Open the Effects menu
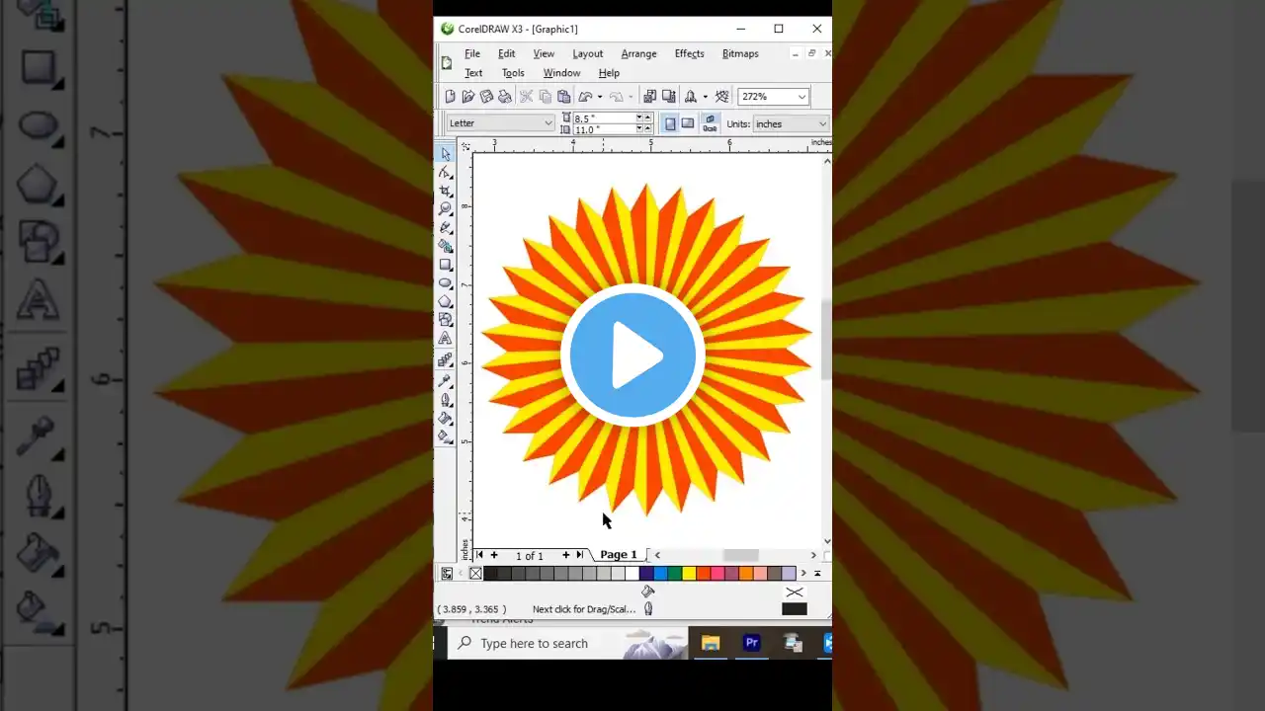 690,53
